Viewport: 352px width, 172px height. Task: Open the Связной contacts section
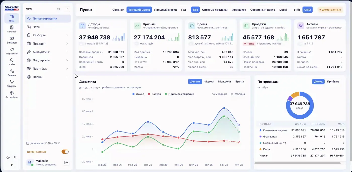(12, 29)
